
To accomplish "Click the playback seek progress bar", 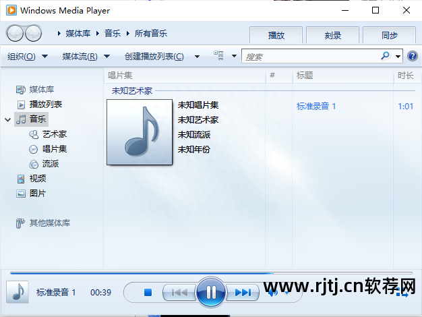I will click(x=211, y=273).
